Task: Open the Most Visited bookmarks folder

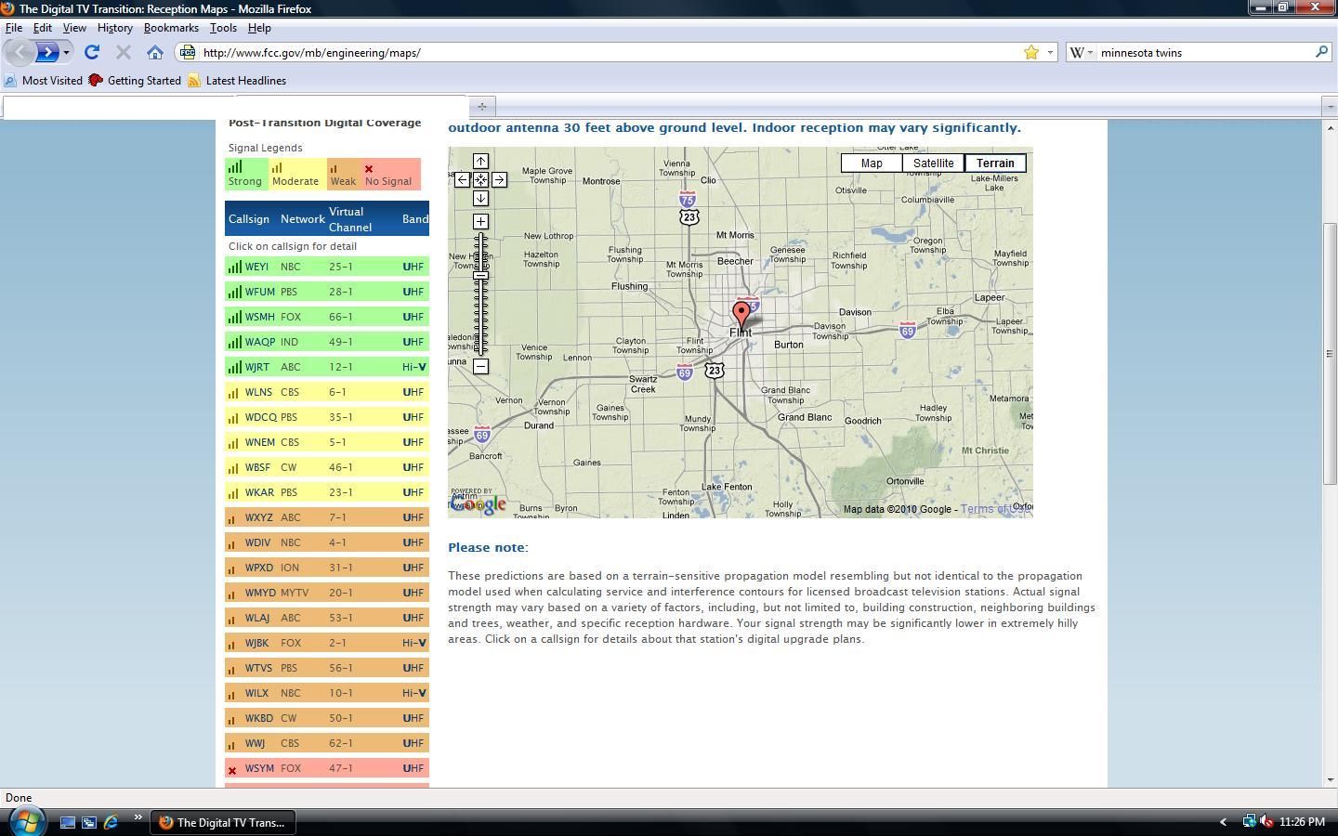Action: click(x=43, y=81)
